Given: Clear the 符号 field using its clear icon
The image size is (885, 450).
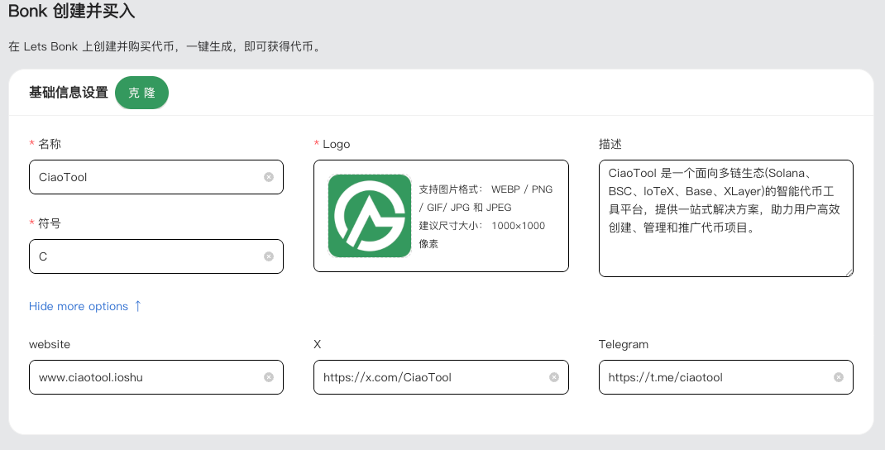Looking at the screenshot, I should click(x=268, y=256).
